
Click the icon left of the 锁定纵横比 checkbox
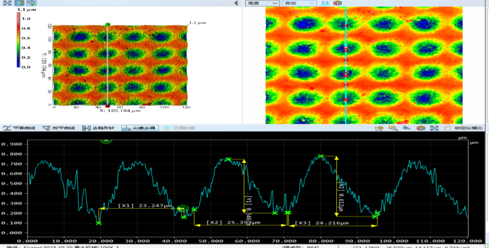[434, 128]
